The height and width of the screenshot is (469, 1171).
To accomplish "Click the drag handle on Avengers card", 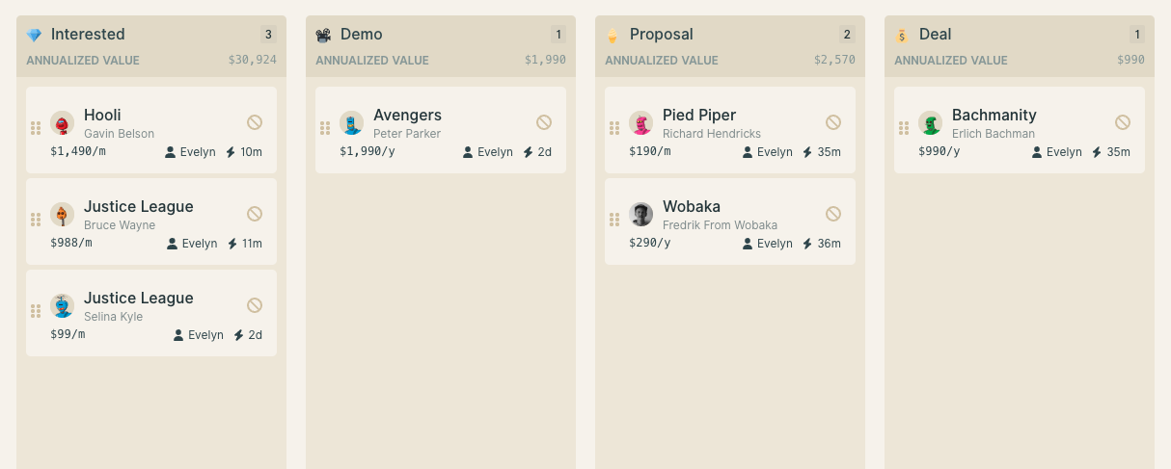I will click(x=325, y=128).
